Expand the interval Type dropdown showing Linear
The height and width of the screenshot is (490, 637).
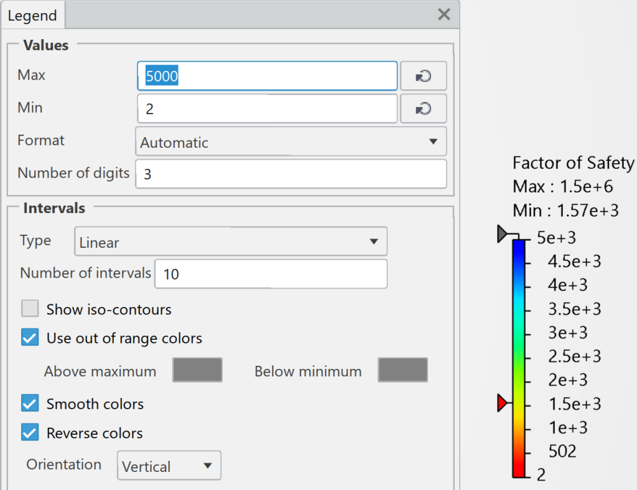pos(231,242)
